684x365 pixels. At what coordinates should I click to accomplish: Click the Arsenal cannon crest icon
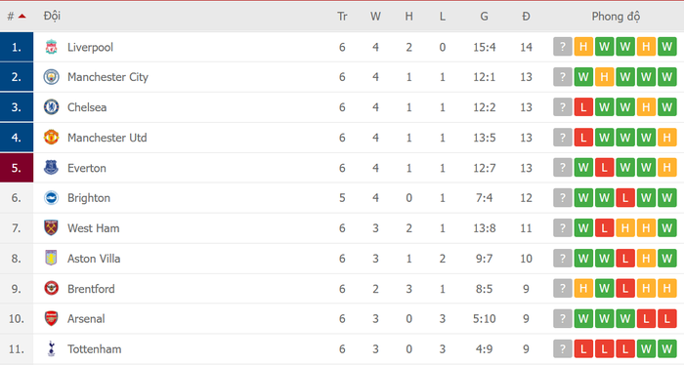point(51,319)
